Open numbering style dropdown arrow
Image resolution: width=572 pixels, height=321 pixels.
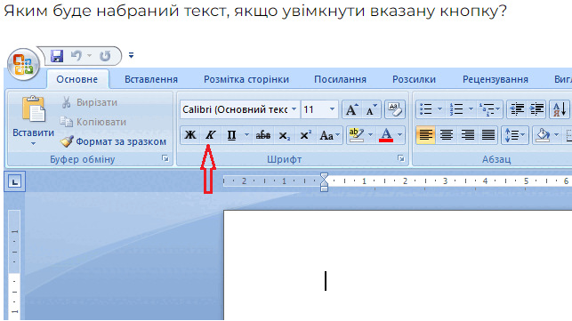471,109
